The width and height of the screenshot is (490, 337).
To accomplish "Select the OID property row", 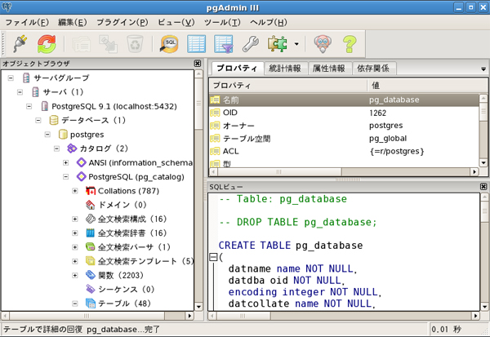I will point(344,113).
